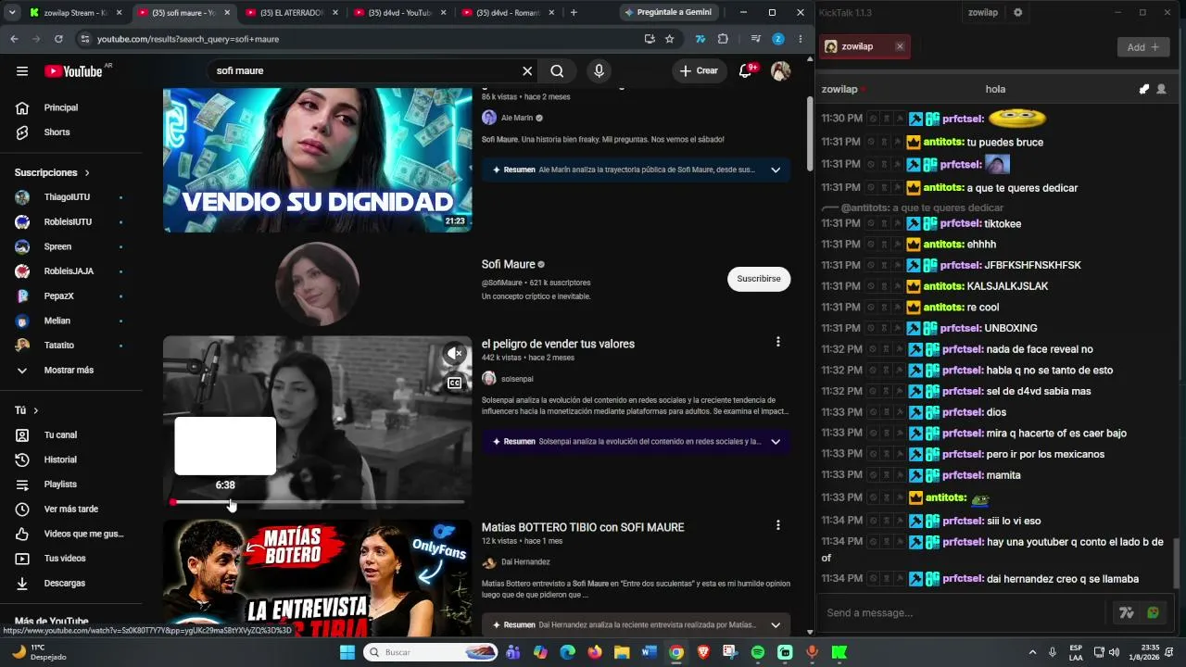Open YouTube notifications bell

746,71
